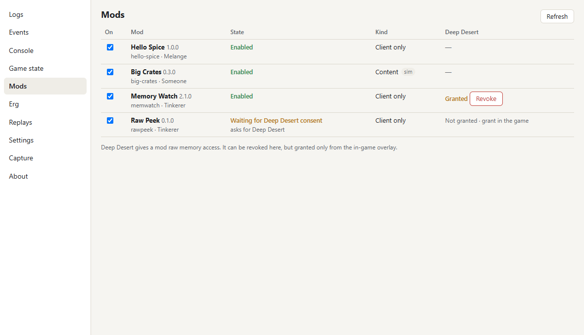This screenshot has height=335, width=584.
Task: Click 'Enabled' state of Memory Watch
Action: [x=242, y=96]
